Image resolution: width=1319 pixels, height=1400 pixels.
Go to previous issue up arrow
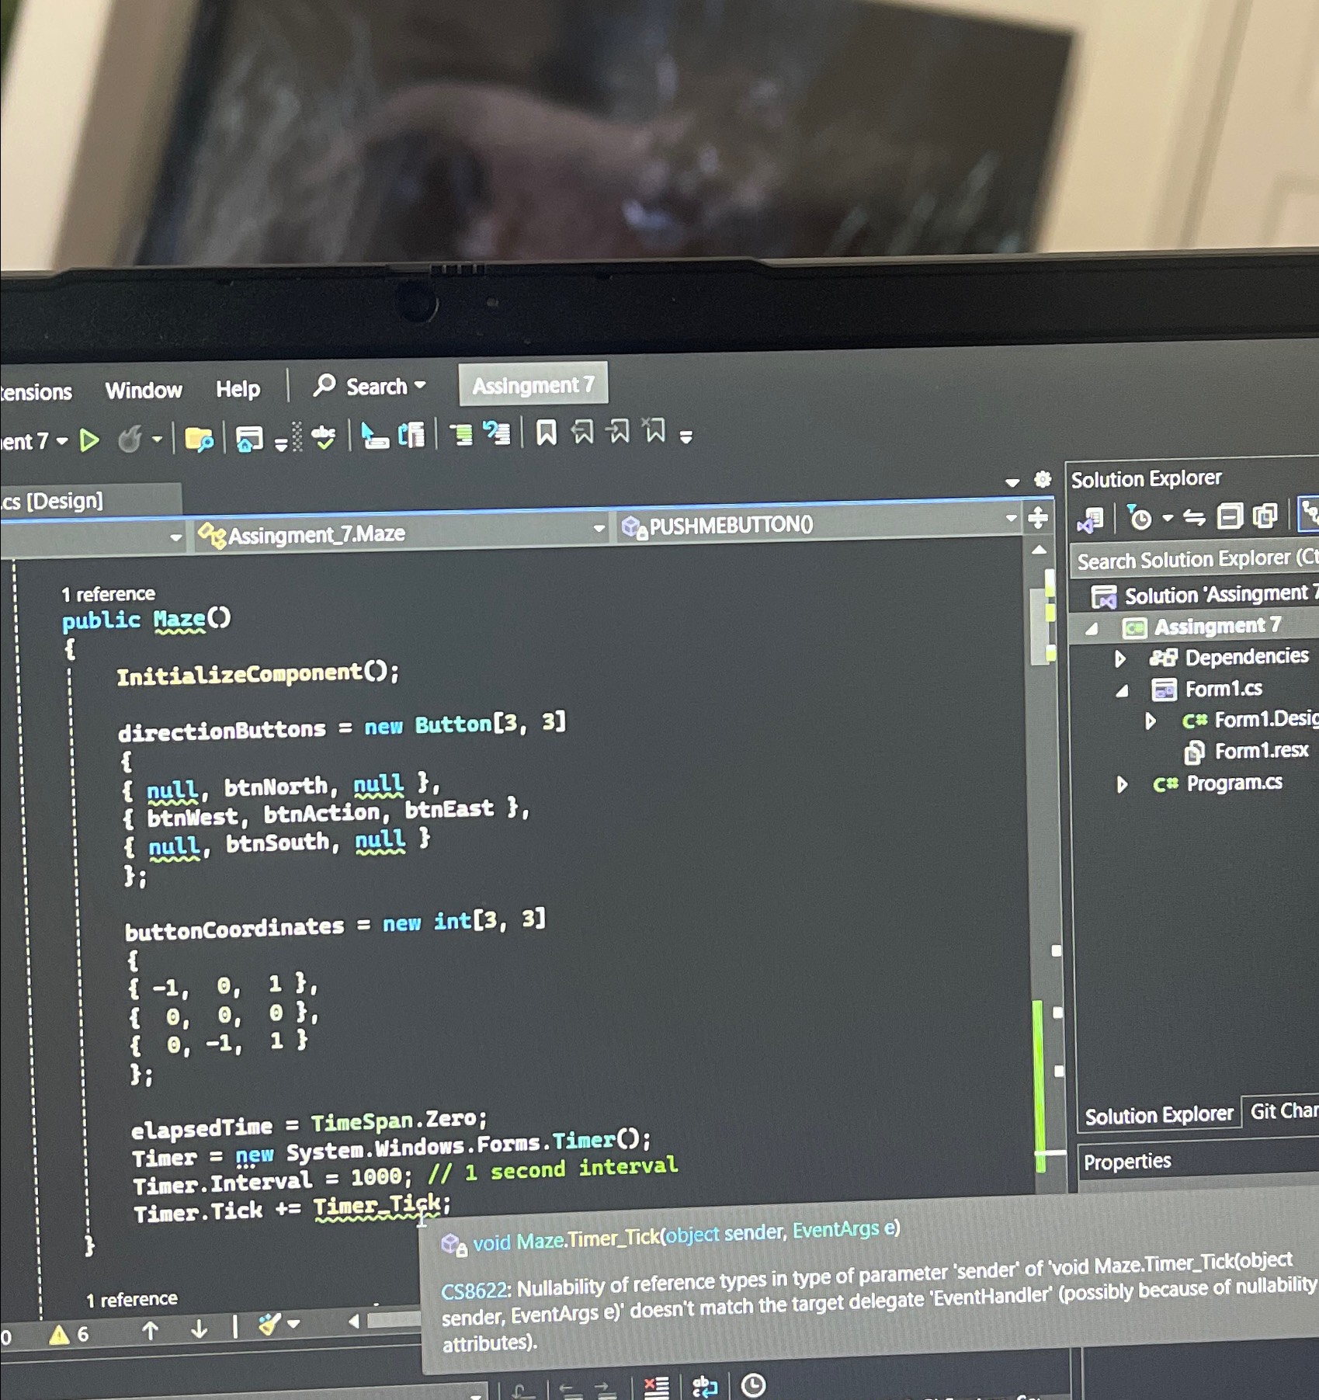click(151, 1331)
